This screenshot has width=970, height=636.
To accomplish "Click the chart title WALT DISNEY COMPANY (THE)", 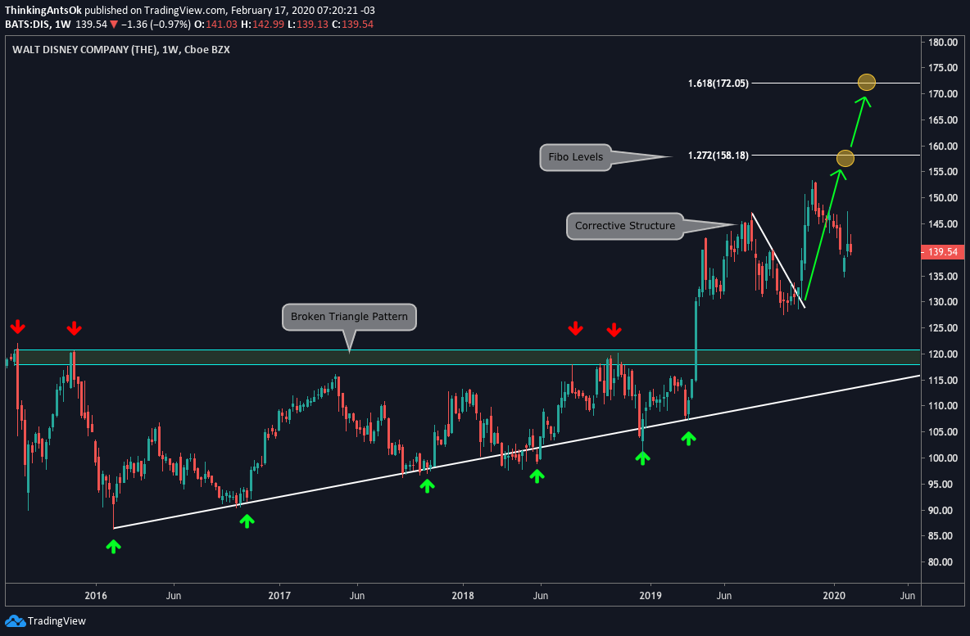I will [x=84, y=49].
